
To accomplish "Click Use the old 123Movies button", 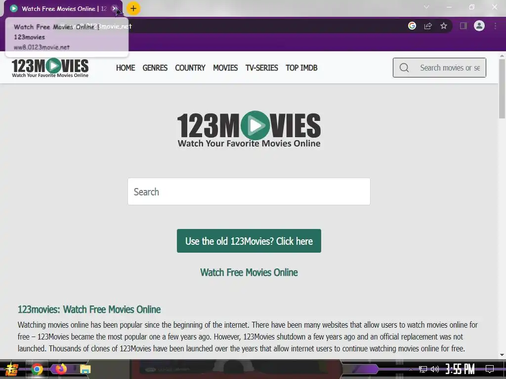I will (249, 241).
